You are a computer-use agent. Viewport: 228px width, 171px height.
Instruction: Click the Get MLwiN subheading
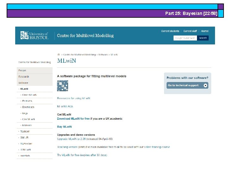tap(64, 115)
